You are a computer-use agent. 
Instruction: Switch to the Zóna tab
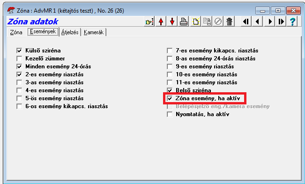click(16, 32)
